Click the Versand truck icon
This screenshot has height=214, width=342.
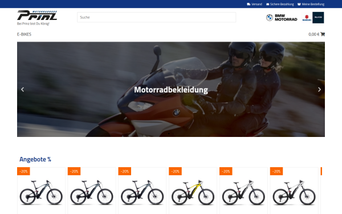[249, 4]
